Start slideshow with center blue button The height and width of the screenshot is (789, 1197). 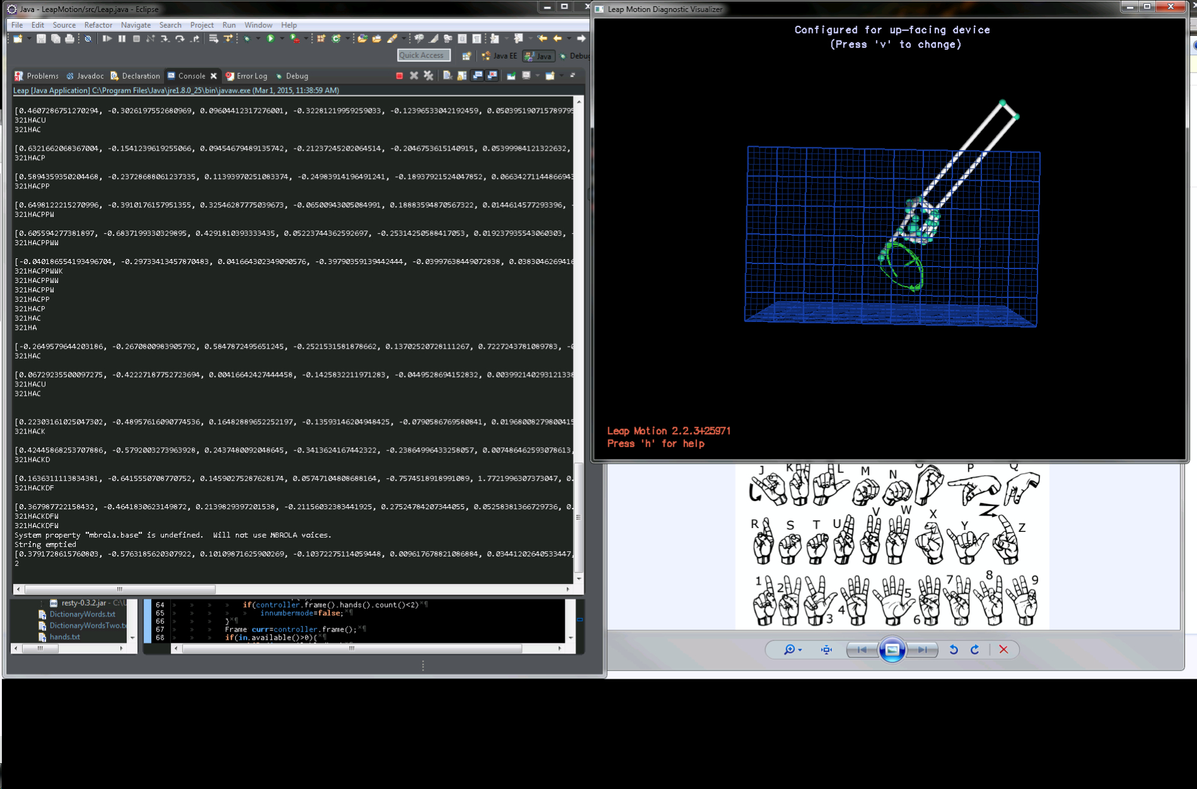pyautogui.click(x=892, y=650)
